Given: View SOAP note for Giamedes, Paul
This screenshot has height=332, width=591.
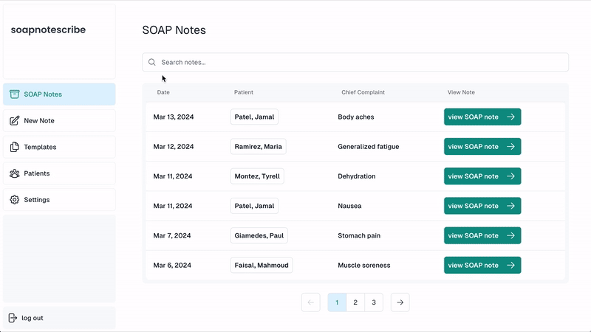Looking at the screenshot, I should 482,235.
